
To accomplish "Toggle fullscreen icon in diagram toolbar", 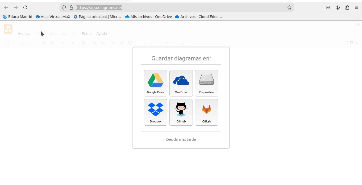I will click(346, 43).
